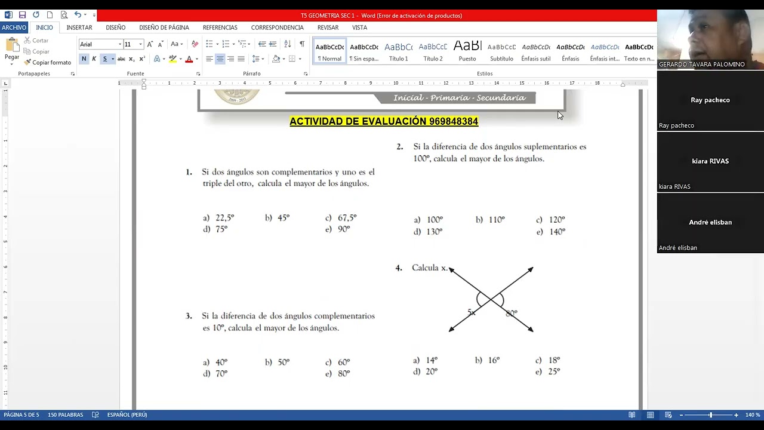
Task: Switch to the INSERTAR tab
Action: point(79,27)
